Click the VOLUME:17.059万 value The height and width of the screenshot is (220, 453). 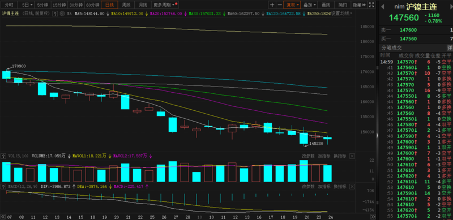pyautogui.click(x=49, y=156)
